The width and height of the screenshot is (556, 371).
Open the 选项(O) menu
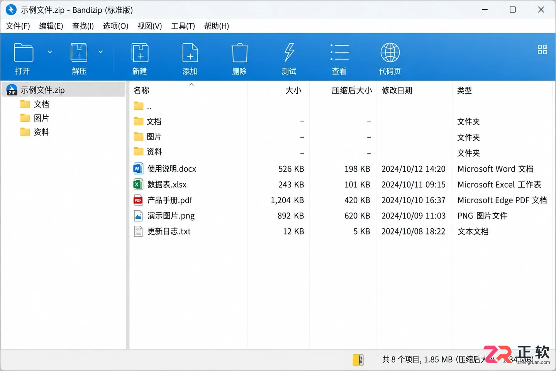115,26
